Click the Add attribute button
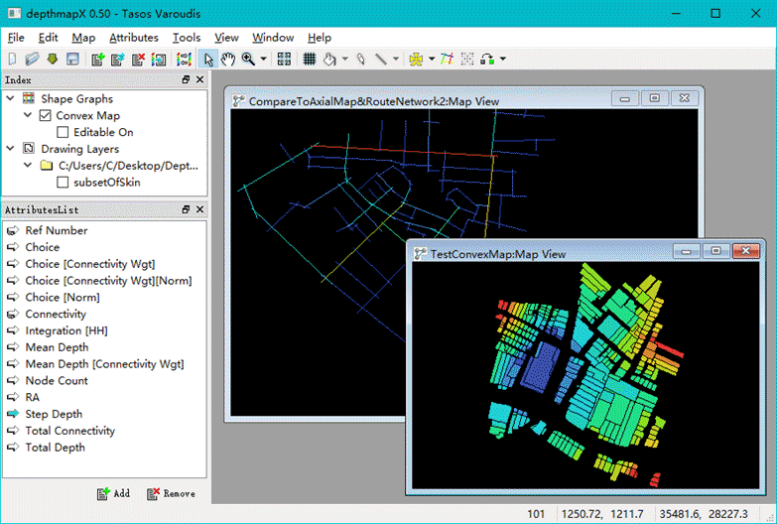Viewport: 777px width, 524px height. coord(113,493)
